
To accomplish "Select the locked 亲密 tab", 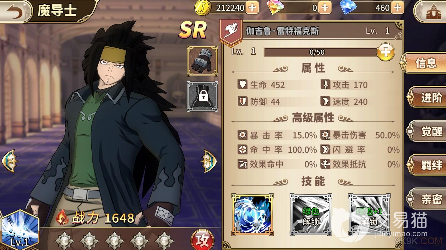I will (428, 199).
